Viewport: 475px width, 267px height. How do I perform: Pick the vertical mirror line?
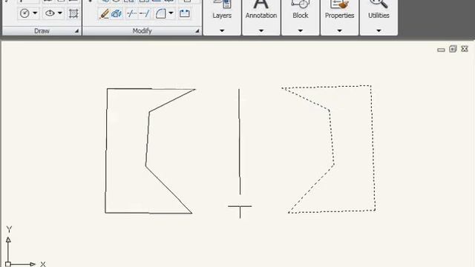[x=240, y=142]
